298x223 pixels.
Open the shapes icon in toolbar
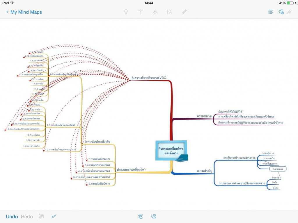[x=155, y=12]
